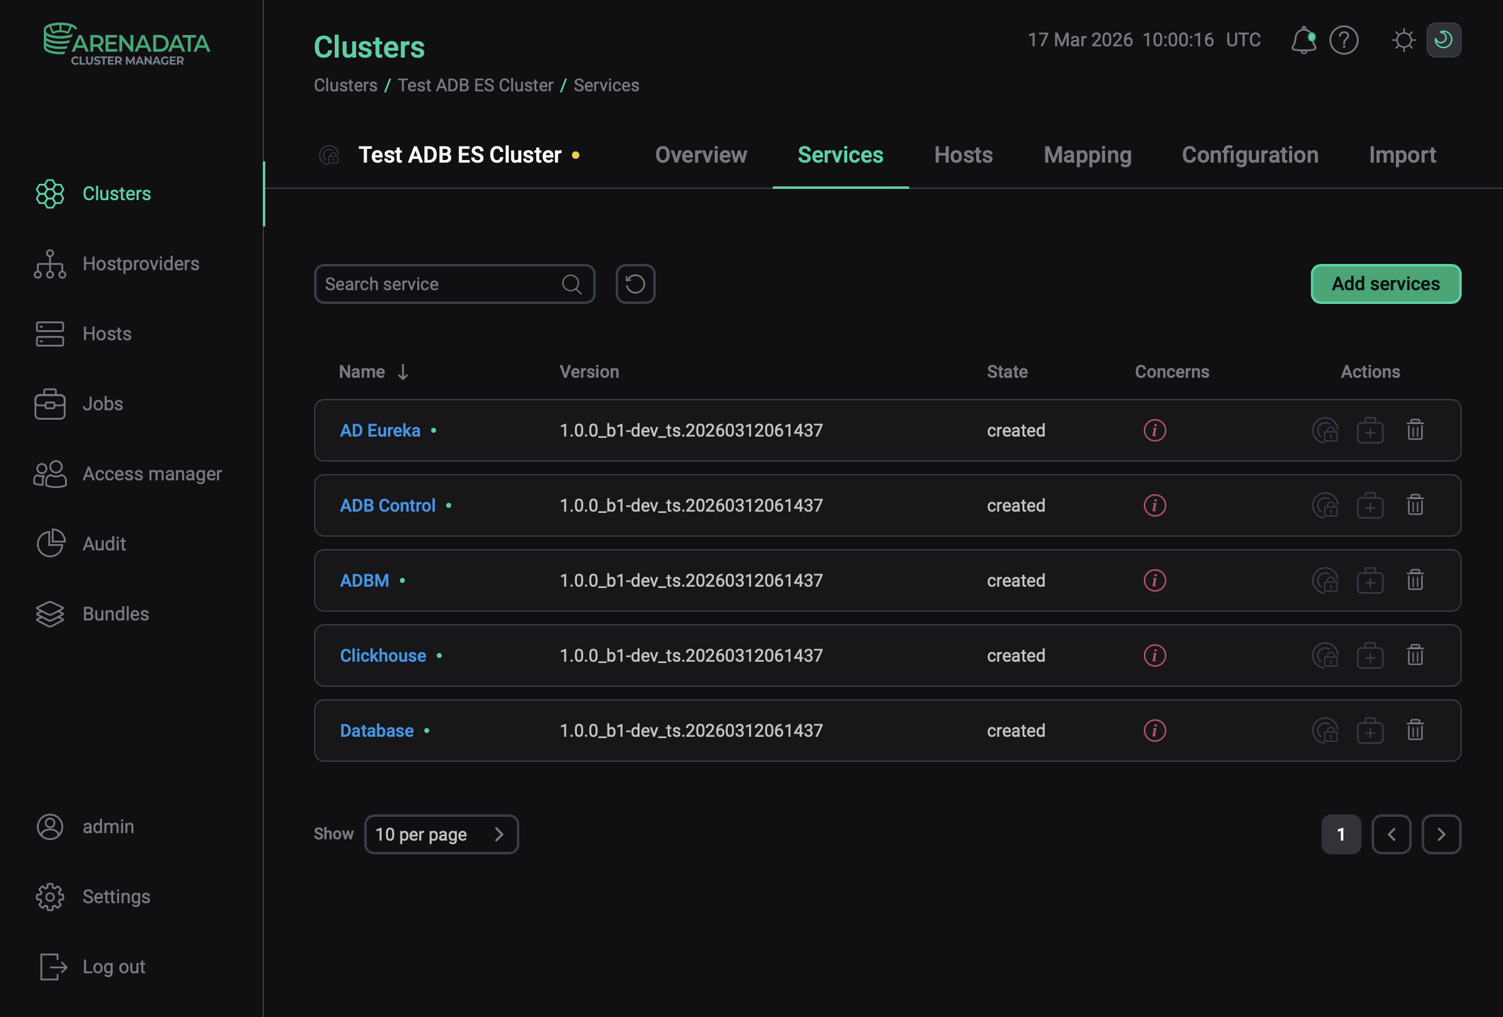Viewport: 1503px width, 1017px height.
Task: Open concerns lock icon for ADB Control row
Action: click(1326, 505)
